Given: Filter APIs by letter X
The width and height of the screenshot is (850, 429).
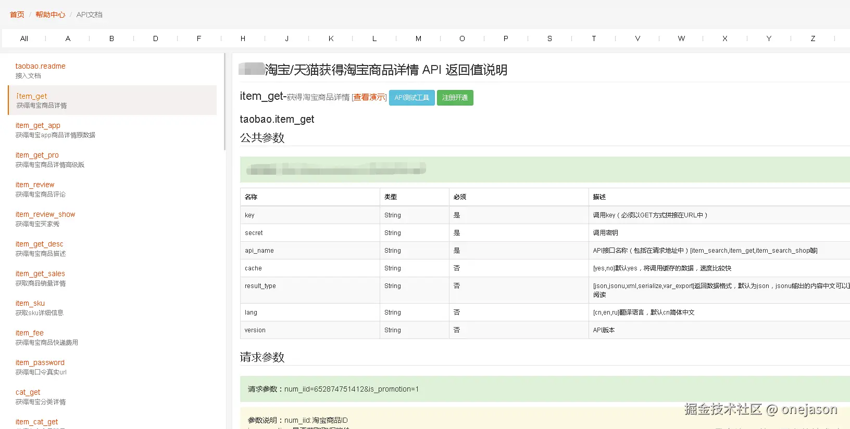Looking at the screenshot, I should pos(725,38).
